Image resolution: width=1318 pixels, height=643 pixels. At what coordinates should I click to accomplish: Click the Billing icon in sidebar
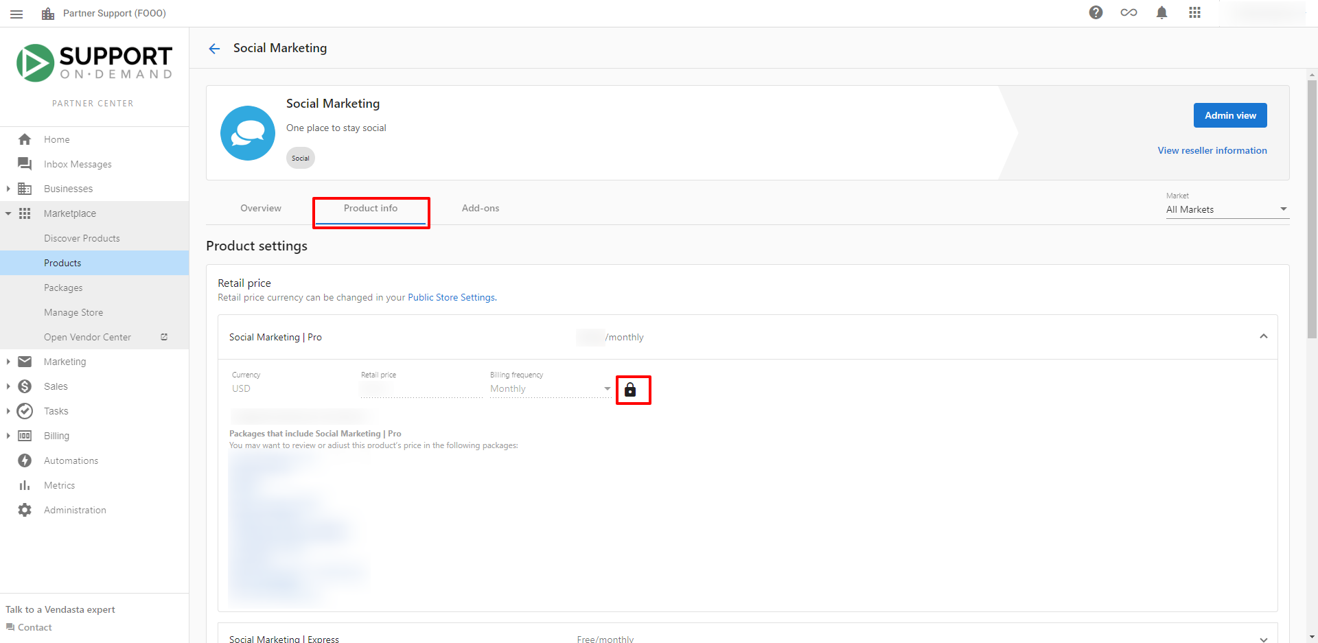(x=25, y=436)
